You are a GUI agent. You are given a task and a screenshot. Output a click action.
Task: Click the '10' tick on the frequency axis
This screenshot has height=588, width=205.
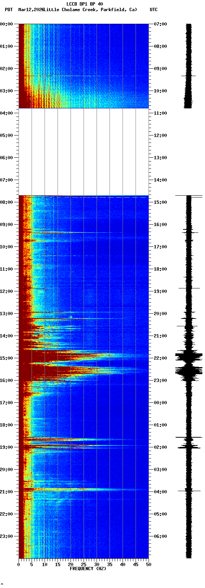[45, 565]
